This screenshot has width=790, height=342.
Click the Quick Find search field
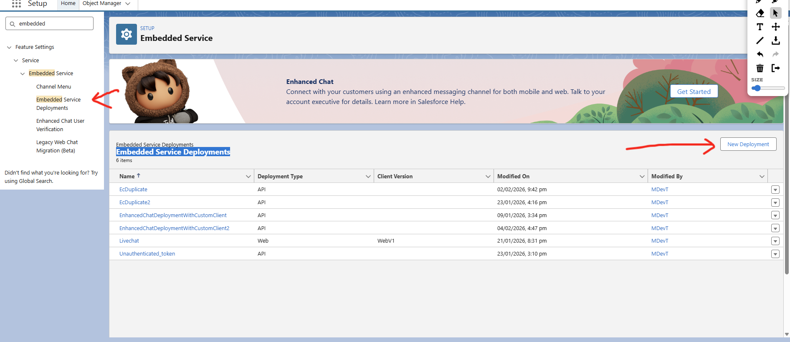click(49, 23)
